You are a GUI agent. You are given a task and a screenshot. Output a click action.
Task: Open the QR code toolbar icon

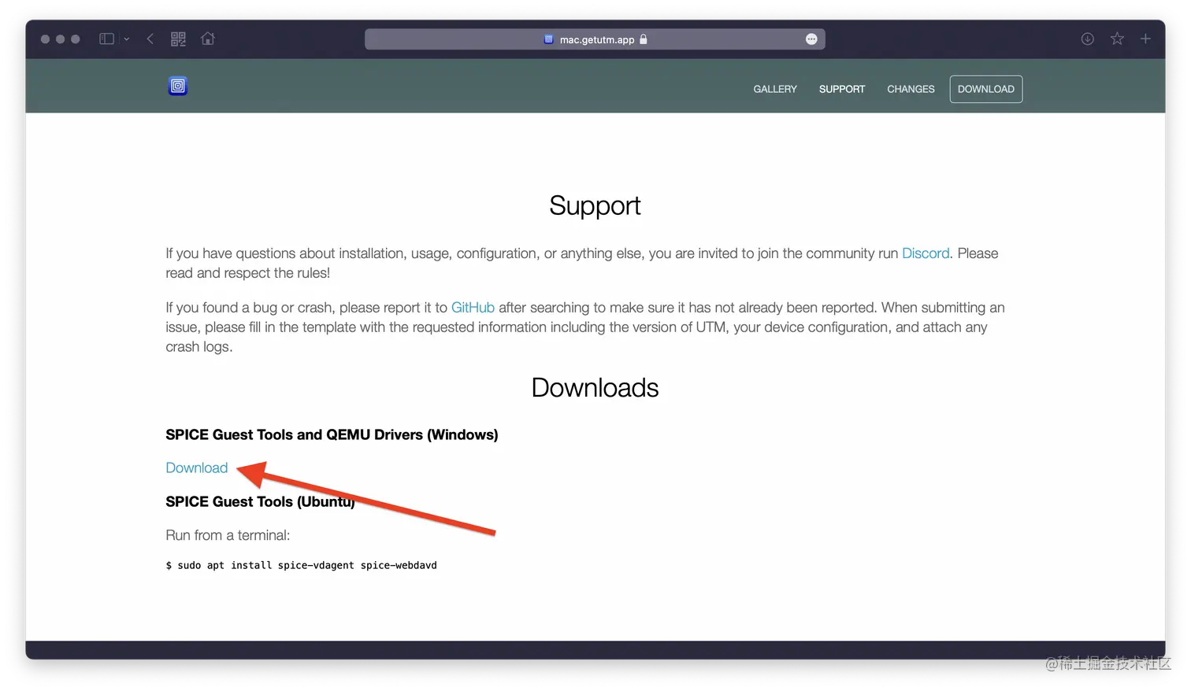pos(179,39)
